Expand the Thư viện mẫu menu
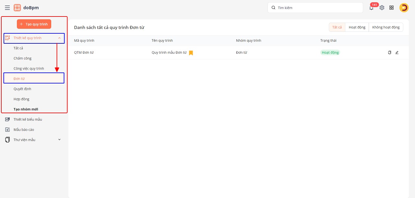The width and height of the screenshot is (415, 198). (59, 140)
